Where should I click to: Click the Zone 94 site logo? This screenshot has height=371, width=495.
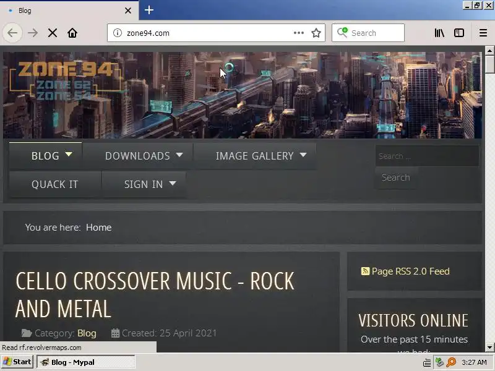66,82
